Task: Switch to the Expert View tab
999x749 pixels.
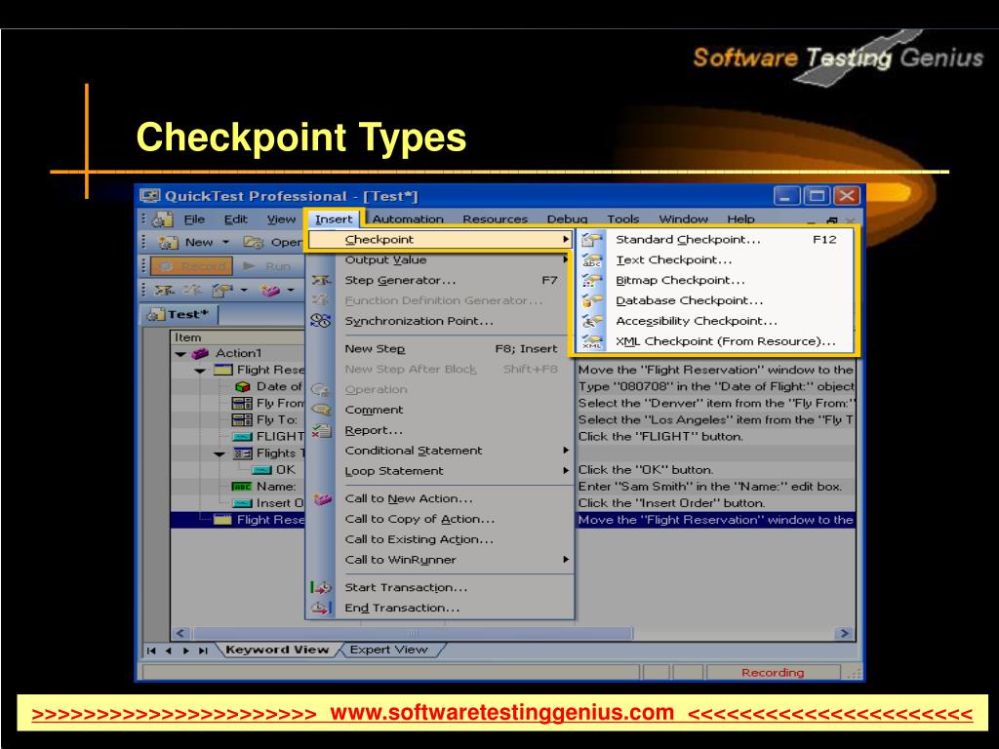Action: (388, 650)
